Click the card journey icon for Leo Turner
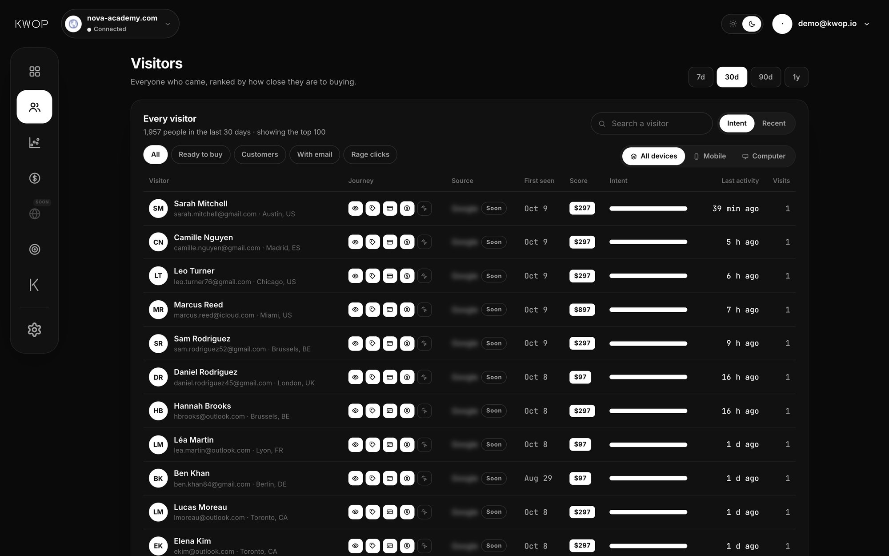889x556 pixels. [x=390, y=276]
